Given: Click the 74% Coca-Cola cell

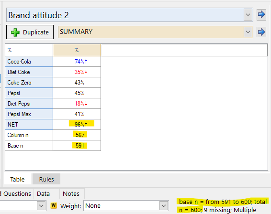Looking at the screenshot, I should click(x=77, y=62).
